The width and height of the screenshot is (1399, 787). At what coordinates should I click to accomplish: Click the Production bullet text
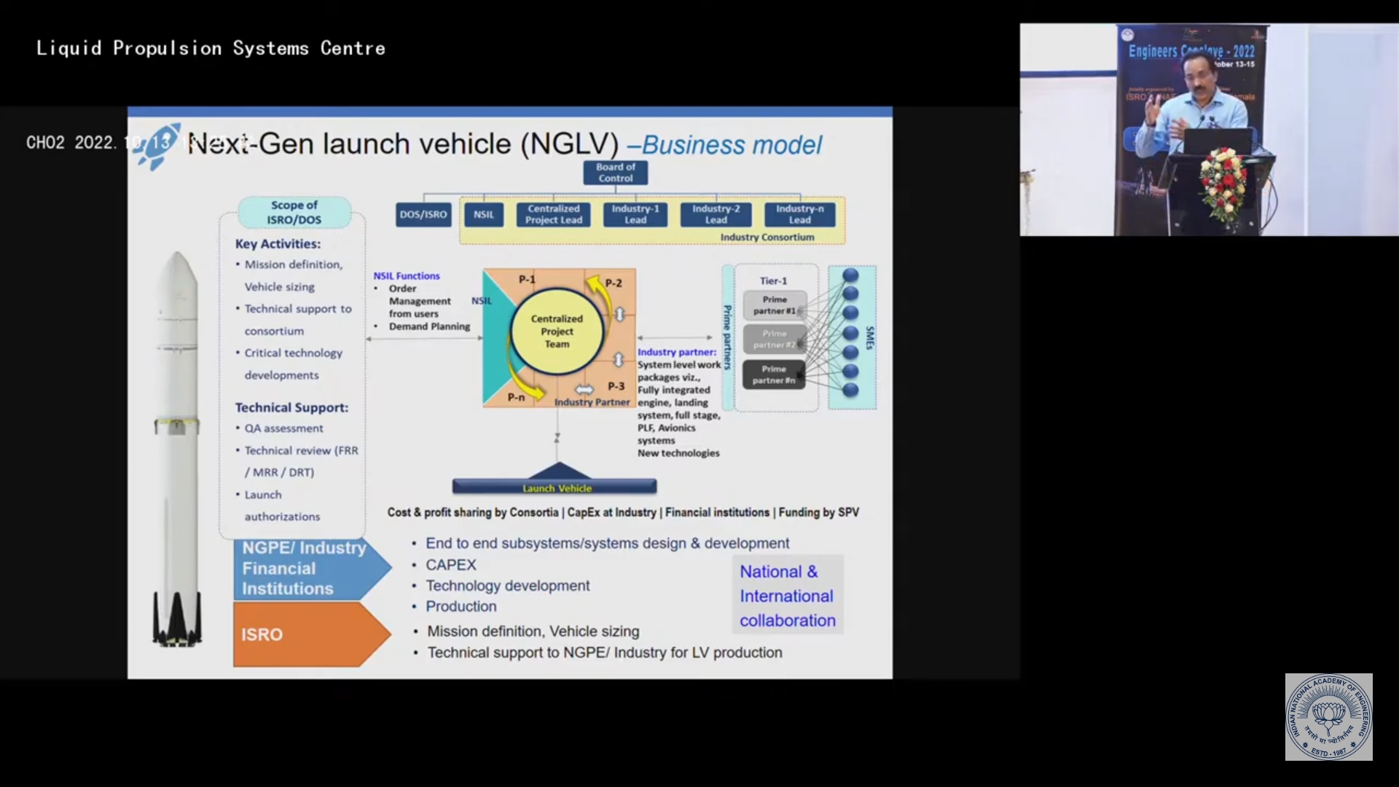pos(461,606)
